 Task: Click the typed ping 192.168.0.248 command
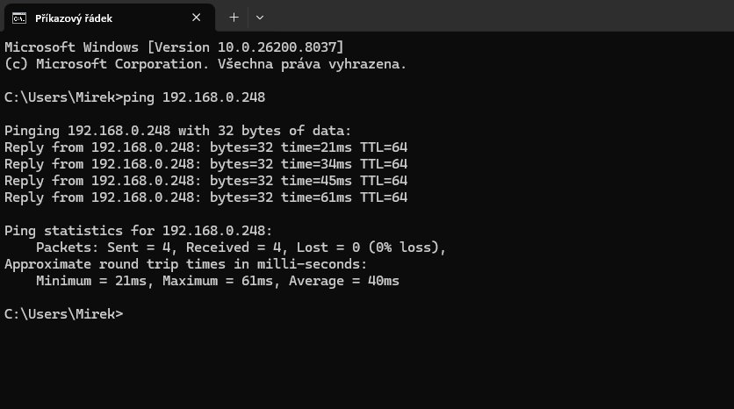coord(195,97)
